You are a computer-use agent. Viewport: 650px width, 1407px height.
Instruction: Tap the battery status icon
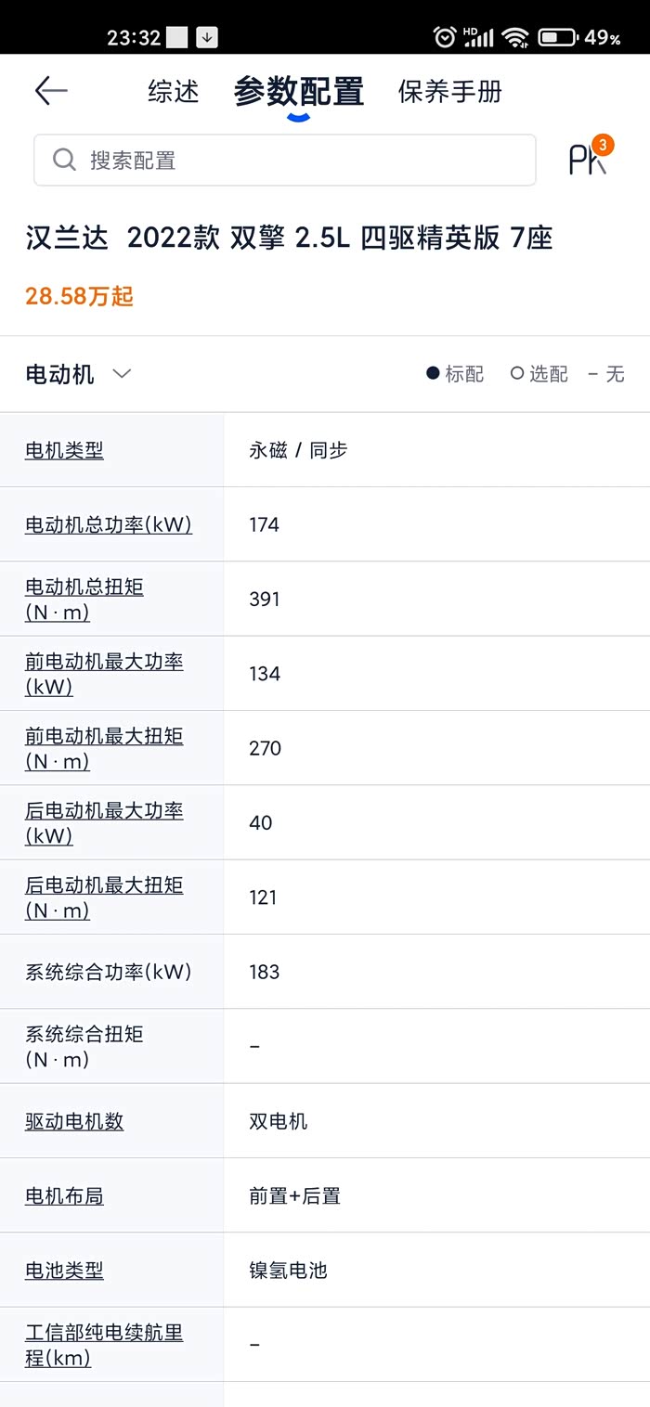click(557, 37)
